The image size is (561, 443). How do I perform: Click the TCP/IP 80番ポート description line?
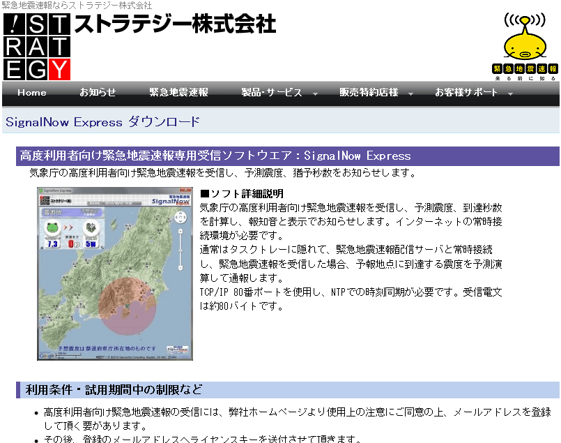(x=351, y=299)
